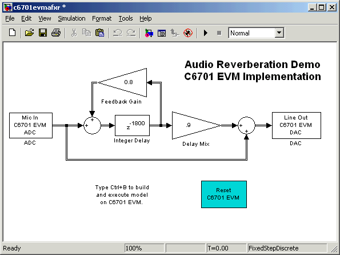Click the Ready status text
This screenshot has width=340, height=255.
(12, 248)
